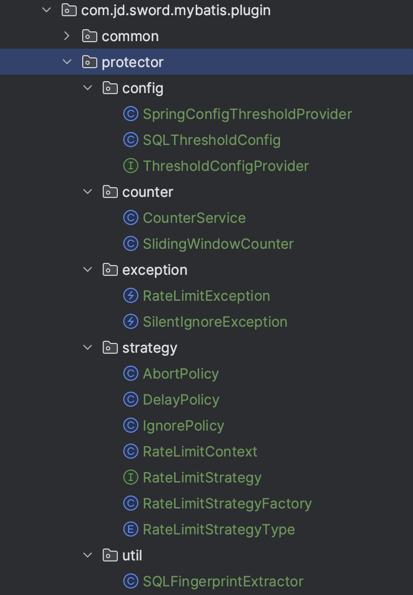Screen dimensions: 413x595
Task: Collapse the strategy package arrow
Action: pyautogui.click(x=88, y=348)
